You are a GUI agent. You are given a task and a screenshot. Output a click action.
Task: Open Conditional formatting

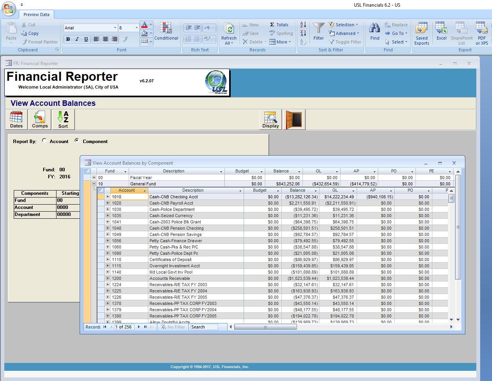point(166,32)
